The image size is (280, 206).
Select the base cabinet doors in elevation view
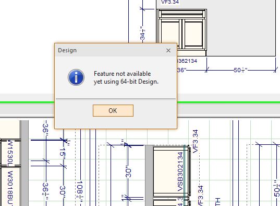pyautogui.click(x=182, y=34)
